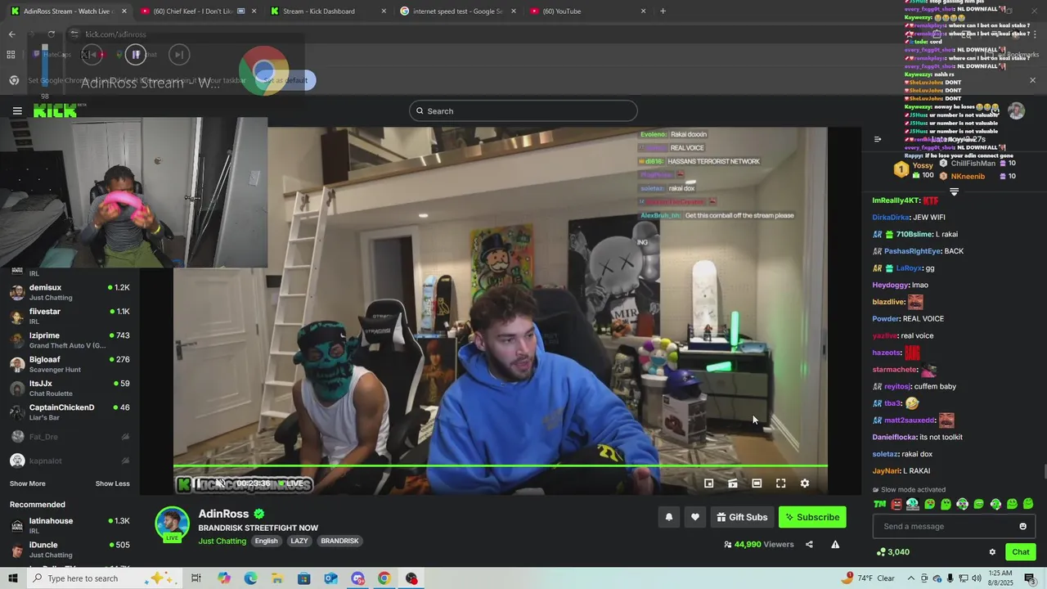This screenshot has height=589, width=1047.
Task: Open Google Chrome from the taskbar
Action: tap(384, 578)
